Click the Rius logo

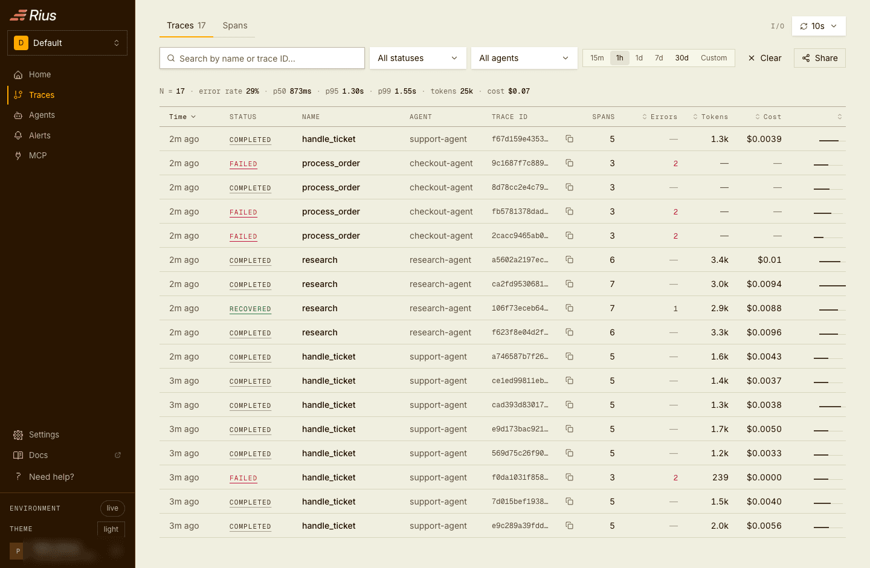33,15
